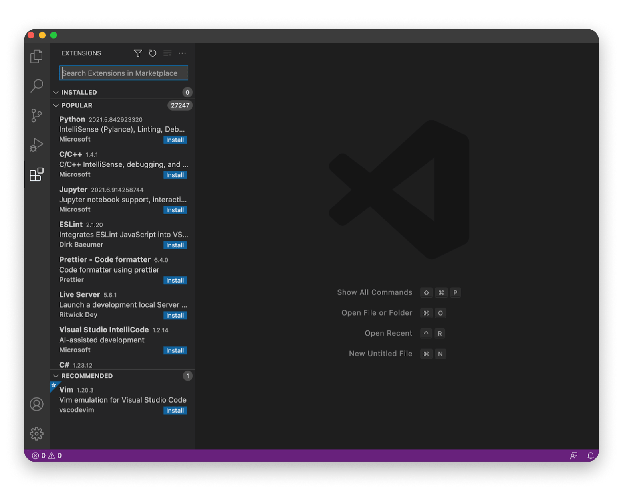Install Prettier - Code formatter

[175, 281]
